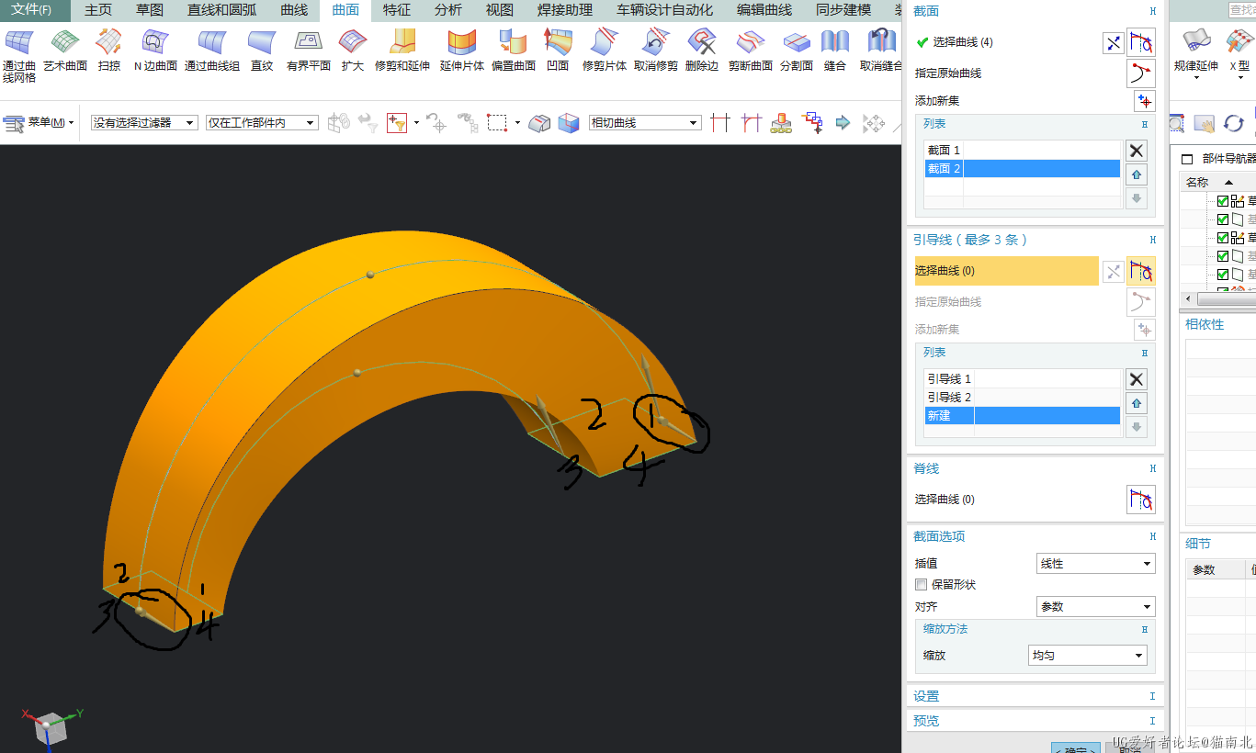Screen dimensions: 1256x753
Task: Click the 添加新集 icon in 截面 section
Action: 1144,101
